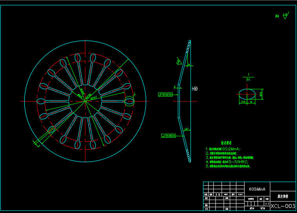Click the width dimension 3 at lower-left of spring

click(x=38, y=146)
